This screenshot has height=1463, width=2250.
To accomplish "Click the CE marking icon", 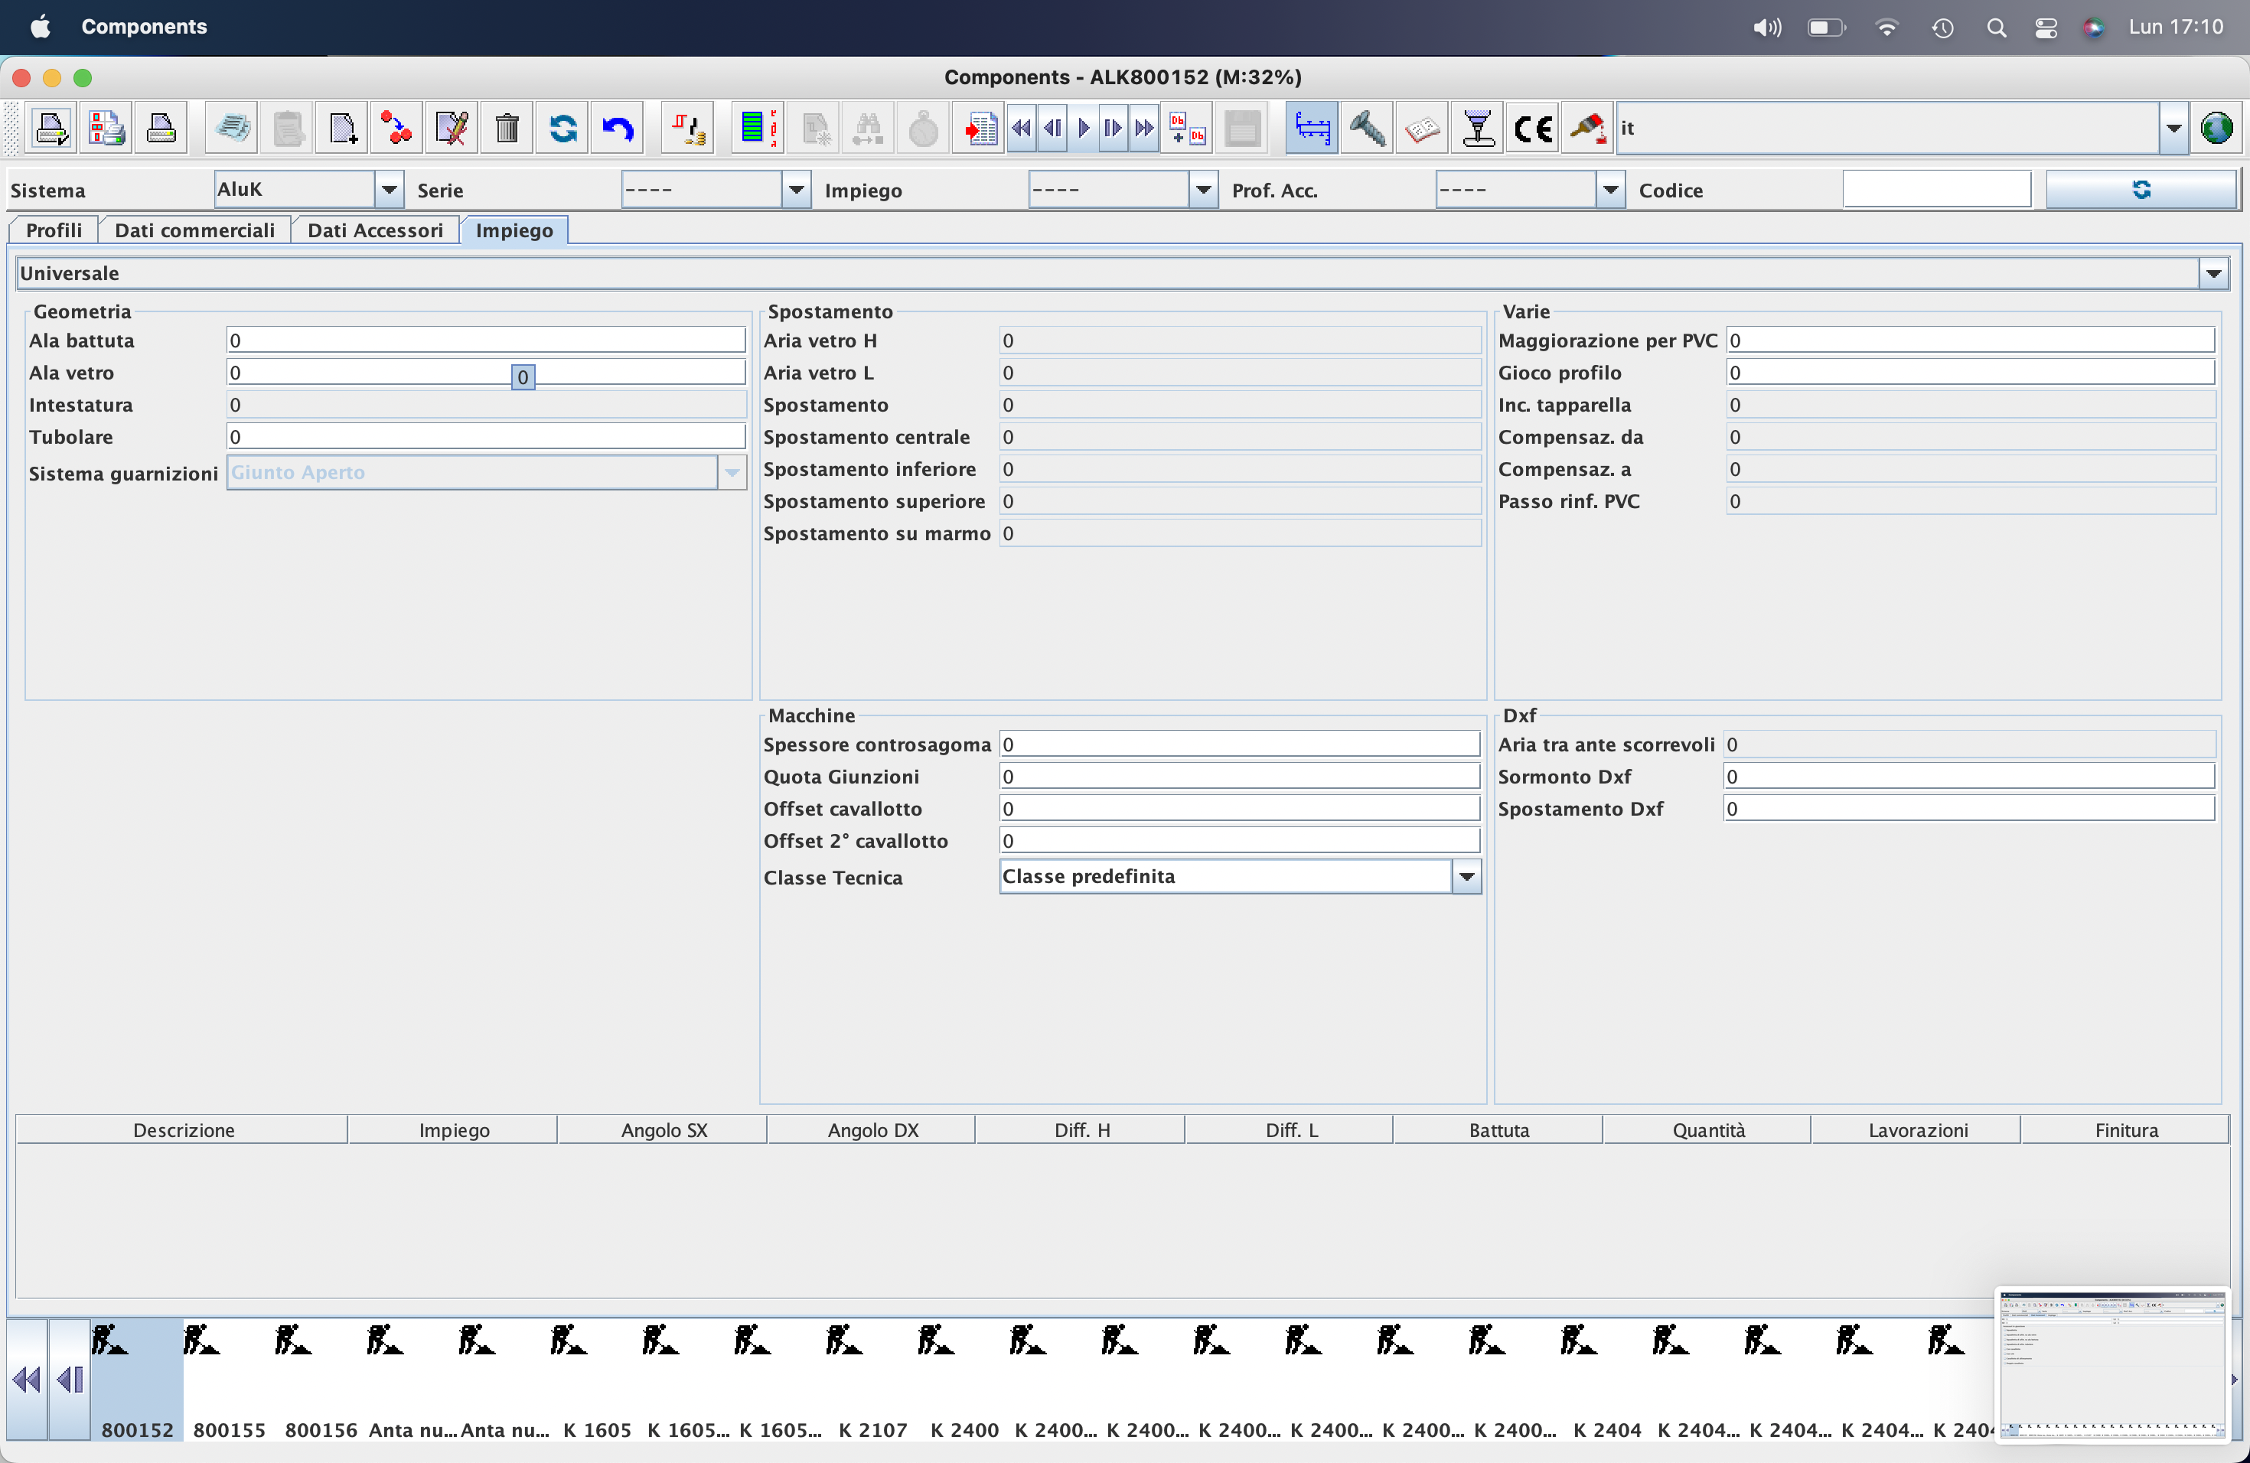I will pos(1532,129).
